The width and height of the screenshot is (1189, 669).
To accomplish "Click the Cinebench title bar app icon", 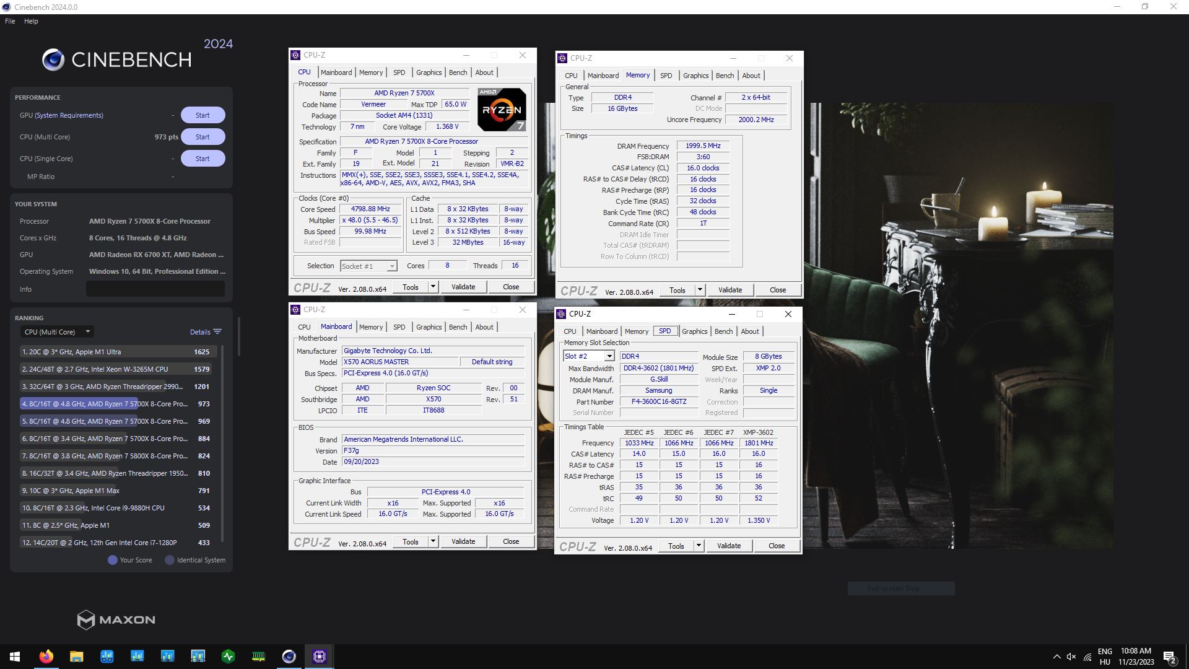I will 7,7.
